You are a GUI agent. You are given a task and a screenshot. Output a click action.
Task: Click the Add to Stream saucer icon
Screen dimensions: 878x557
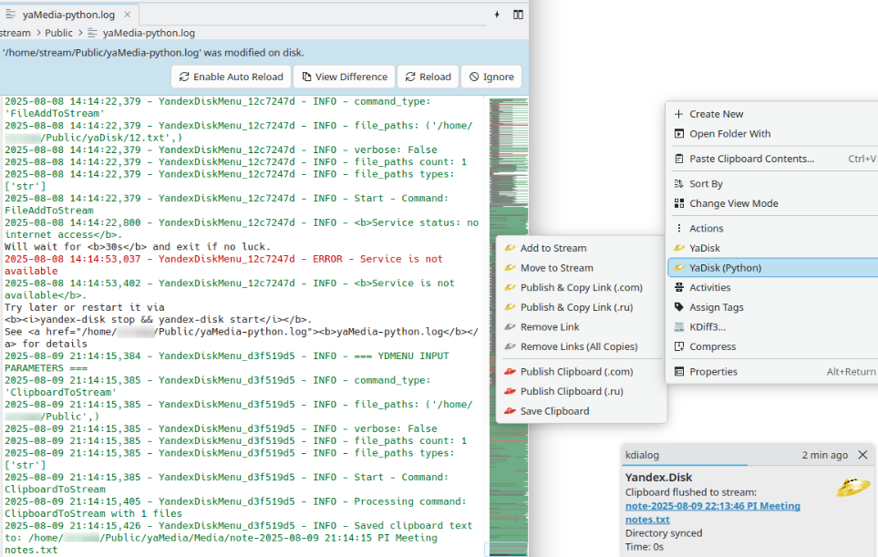tap(510, 248)
